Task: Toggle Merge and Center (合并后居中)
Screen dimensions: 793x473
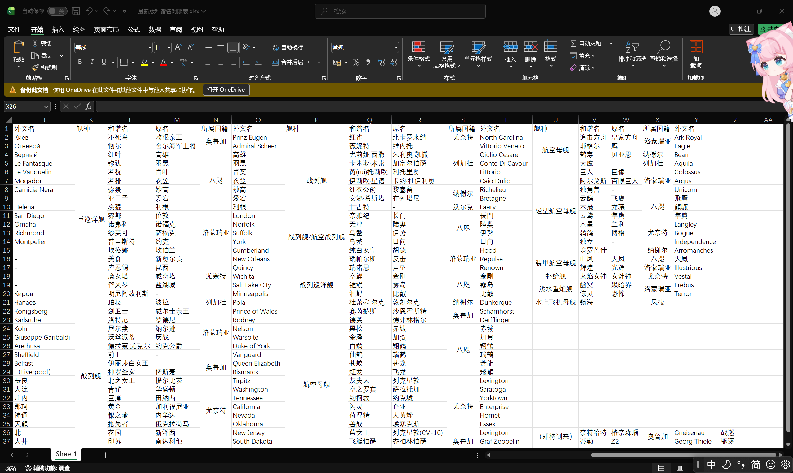Action: tap(291, 62)
